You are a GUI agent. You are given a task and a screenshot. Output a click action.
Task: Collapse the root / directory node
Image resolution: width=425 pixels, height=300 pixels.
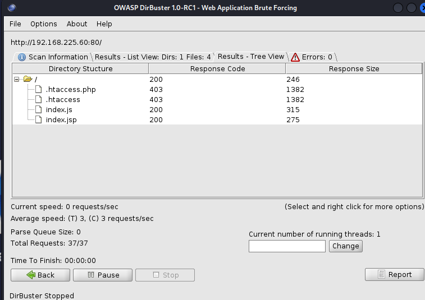16,79
